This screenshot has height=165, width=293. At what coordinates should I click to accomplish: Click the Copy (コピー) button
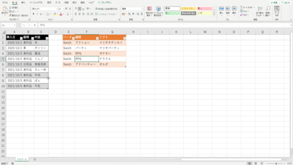click(x=13, y=11)
